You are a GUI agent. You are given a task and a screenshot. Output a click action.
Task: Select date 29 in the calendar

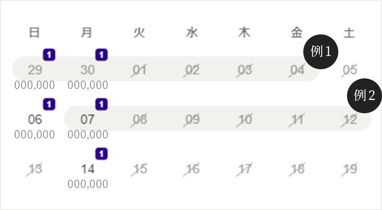click(x=35, y=70)
